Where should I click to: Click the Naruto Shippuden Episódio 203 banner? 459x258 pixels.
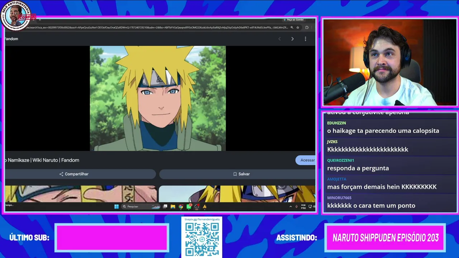[x=385, y=238]
